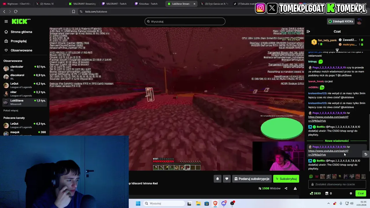
Task: Open Brave browser taskbar icon
Action: (x=215, y=203)
